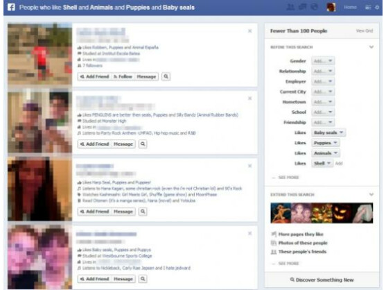Open settings gear icon in top bar
Viewport: 386px width, 290px height.
(377, 8)
